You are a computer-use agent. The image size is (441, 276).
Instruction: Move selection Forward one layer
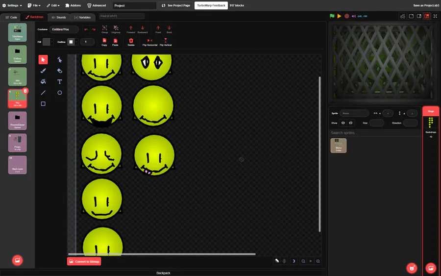click(x=131, y=29)
